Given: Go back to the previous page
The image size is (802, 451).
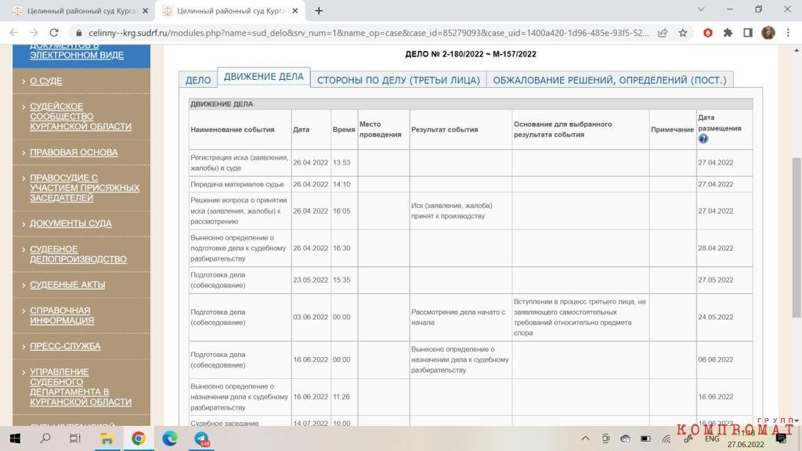Looking at the screenshot, I should pyautogui.click(x=14, y=33).
